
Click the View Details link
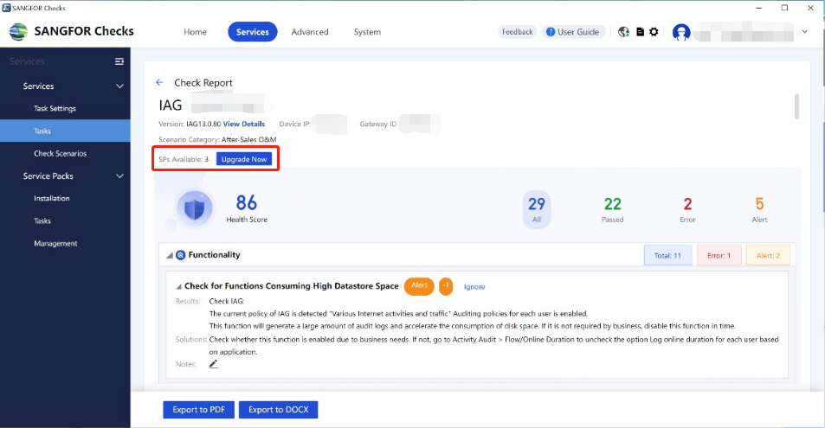point(244,125)
